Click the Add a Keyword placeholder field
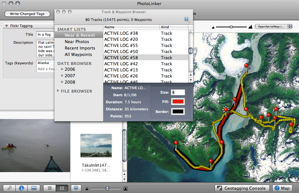 point(46,69)
